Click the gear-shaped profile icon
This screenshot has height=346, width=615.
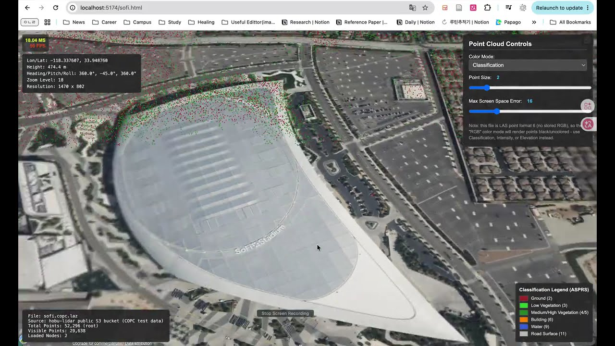[523, 8]
